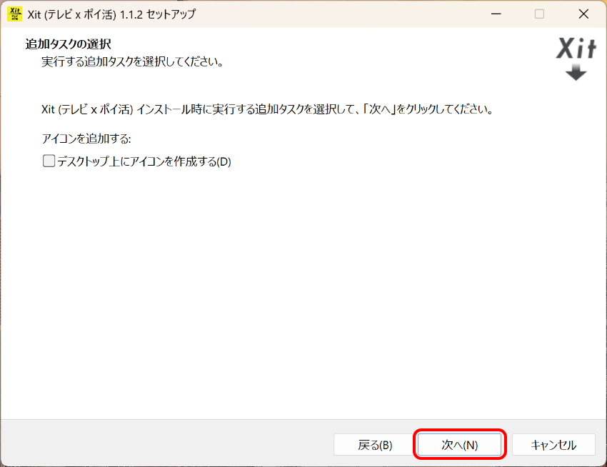Cancel setup with キャンセル button
607x467 pixels.
tap(553, 445)
